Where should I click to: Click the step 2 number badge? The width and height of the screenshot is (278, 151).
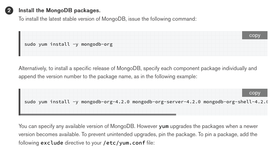click(9, 11)
